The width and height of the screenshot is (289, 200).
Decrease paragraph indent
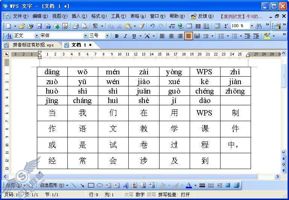[247, 36]
